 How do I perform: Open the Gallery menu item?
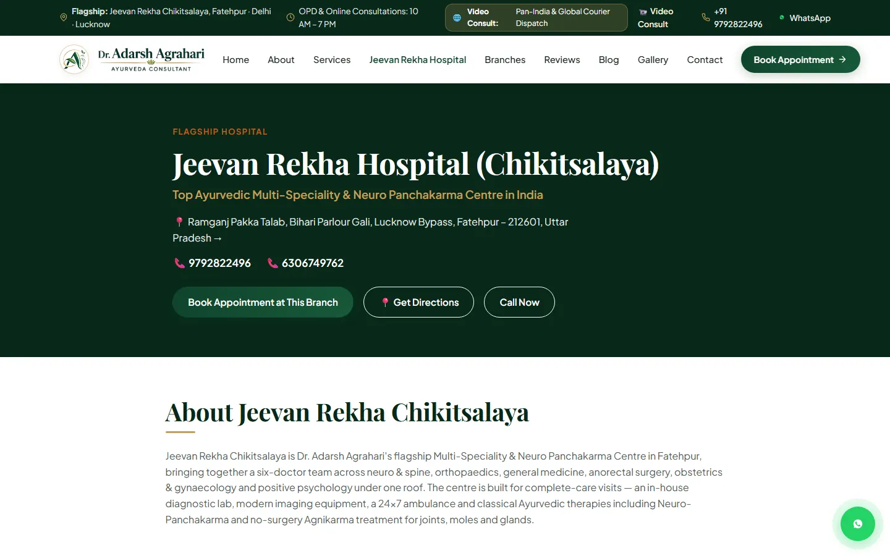point(653,59)
